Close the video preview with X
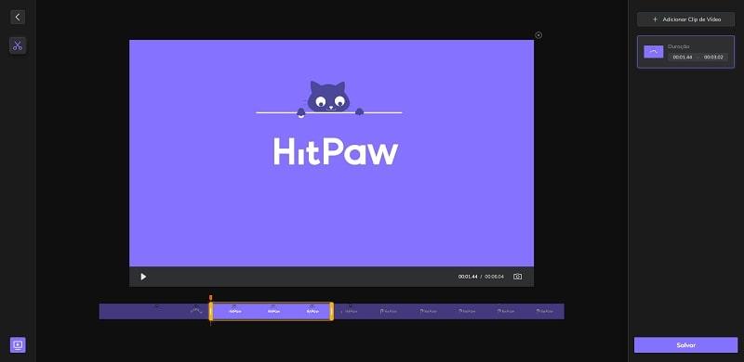The image size is (744, 362). (x=538, y=35)
